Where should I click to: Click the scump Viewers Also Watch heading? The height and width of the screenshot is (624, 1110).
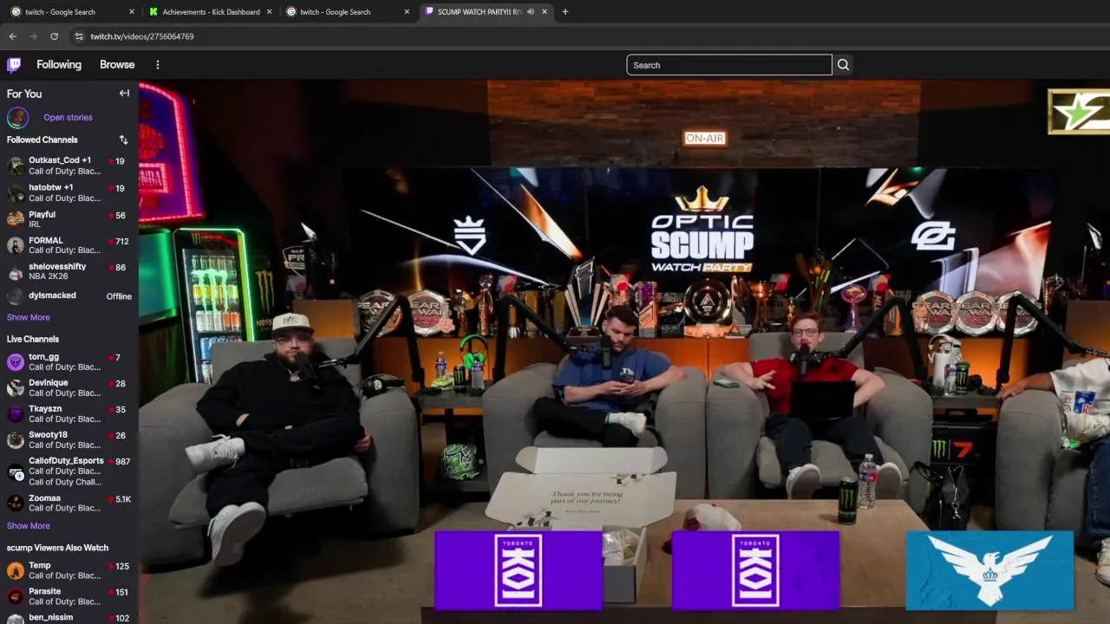click(57, 548)
